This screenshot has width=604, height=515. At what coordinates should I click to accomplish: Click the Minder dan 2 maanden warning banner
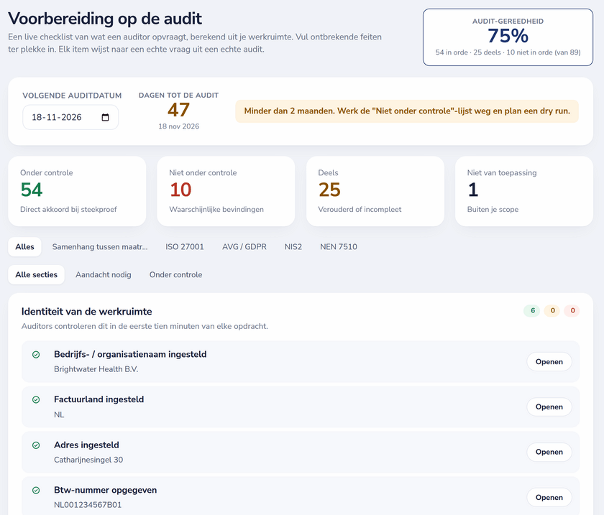[x=407, y=111]
